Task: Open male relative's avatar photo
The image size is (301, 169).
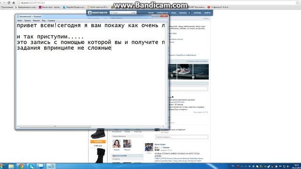Action: tap(127, 144)
